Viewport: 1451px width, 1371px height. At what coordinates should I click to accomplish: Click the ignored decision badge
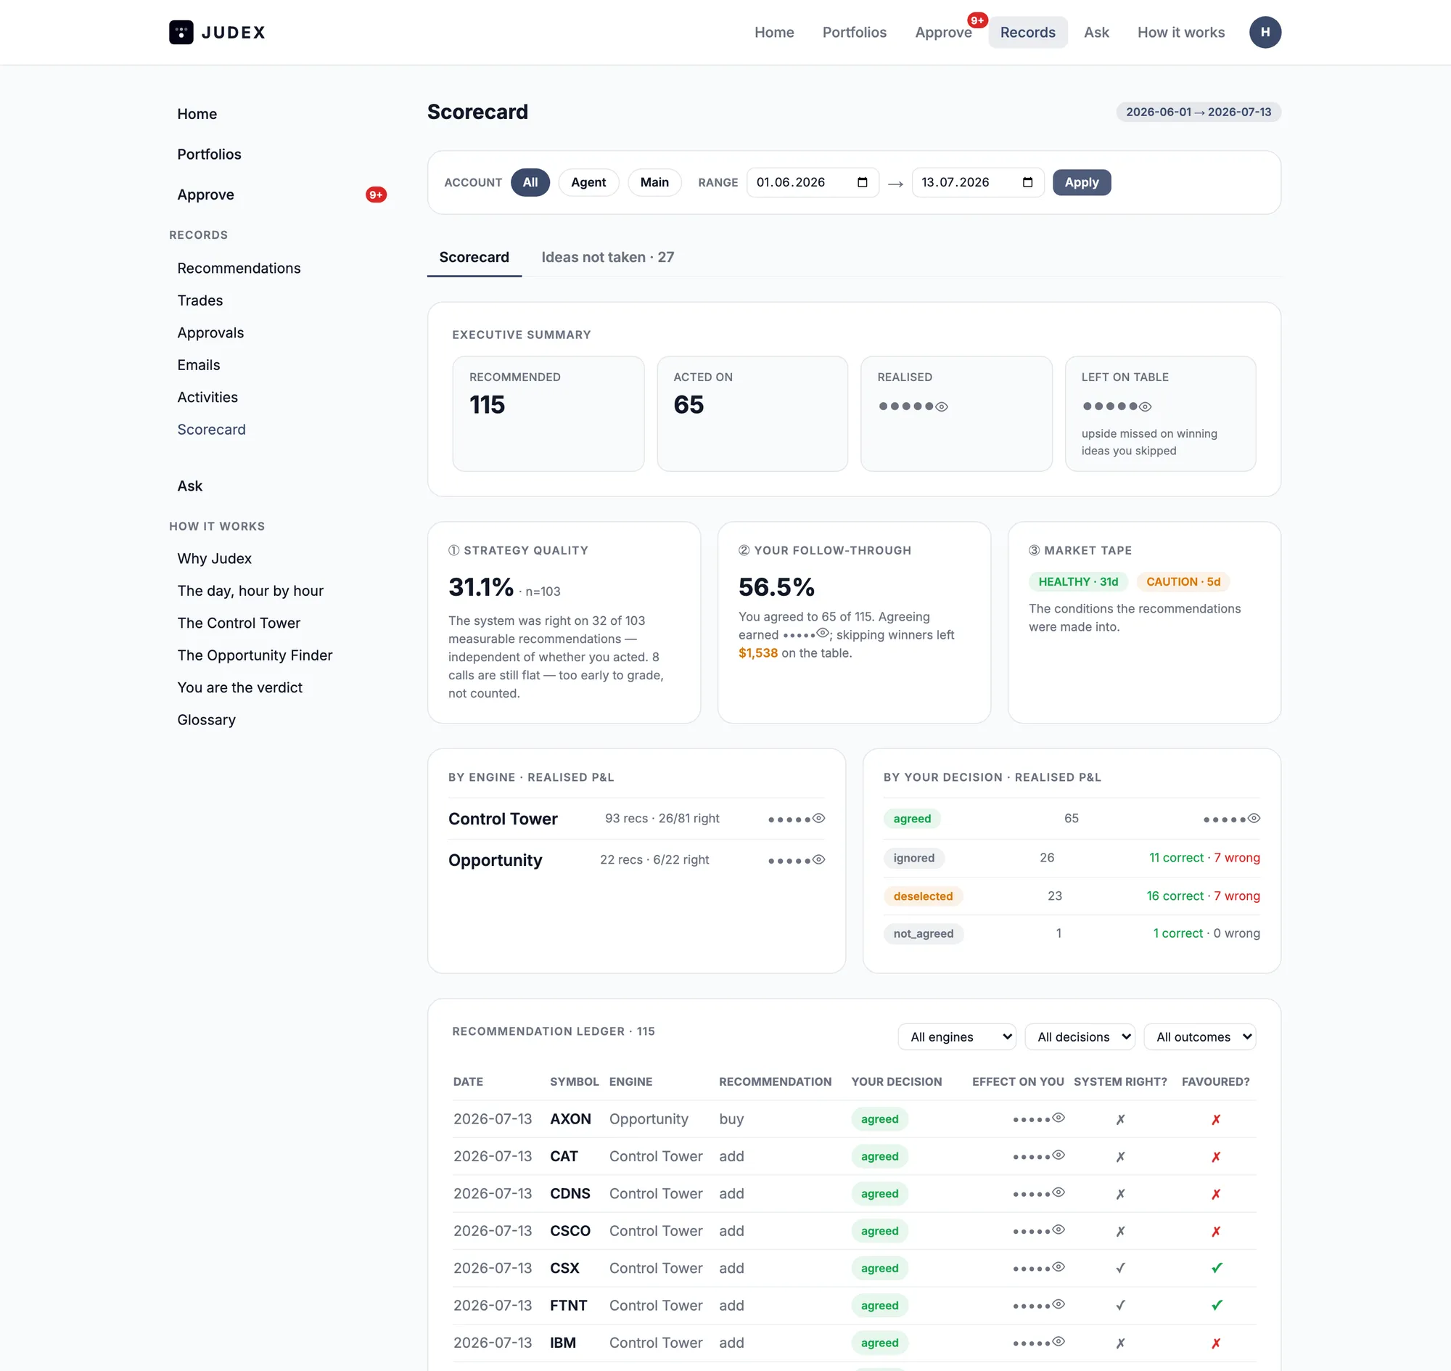coord(913,858)
